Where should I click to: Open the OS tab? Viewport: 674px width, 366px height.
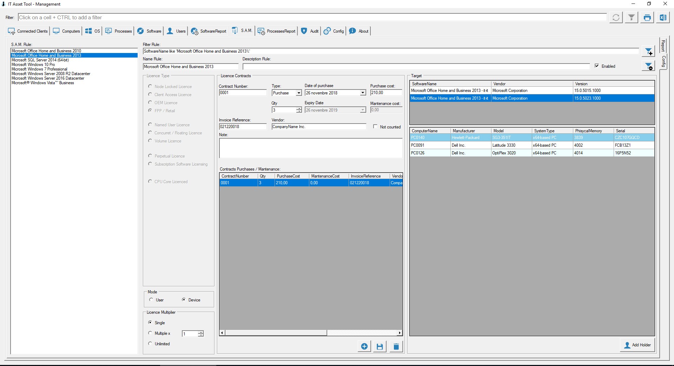point(93,31)
